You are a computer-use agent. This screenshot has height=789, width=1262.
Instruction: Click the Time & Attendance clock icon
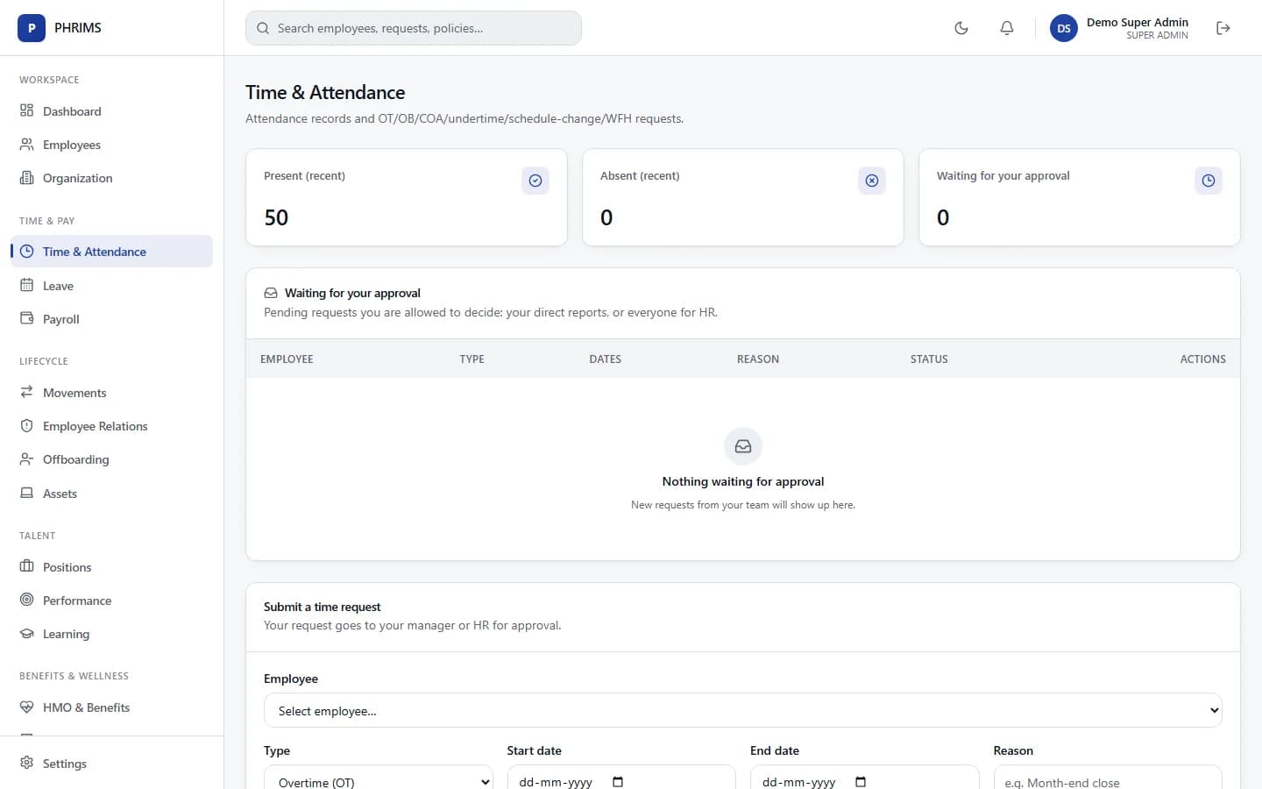[27, 252]
